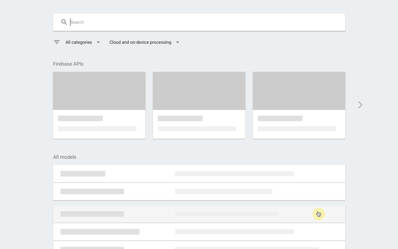Select the first row under All models
Screen dimensions: 398x249
coord(199,174)
